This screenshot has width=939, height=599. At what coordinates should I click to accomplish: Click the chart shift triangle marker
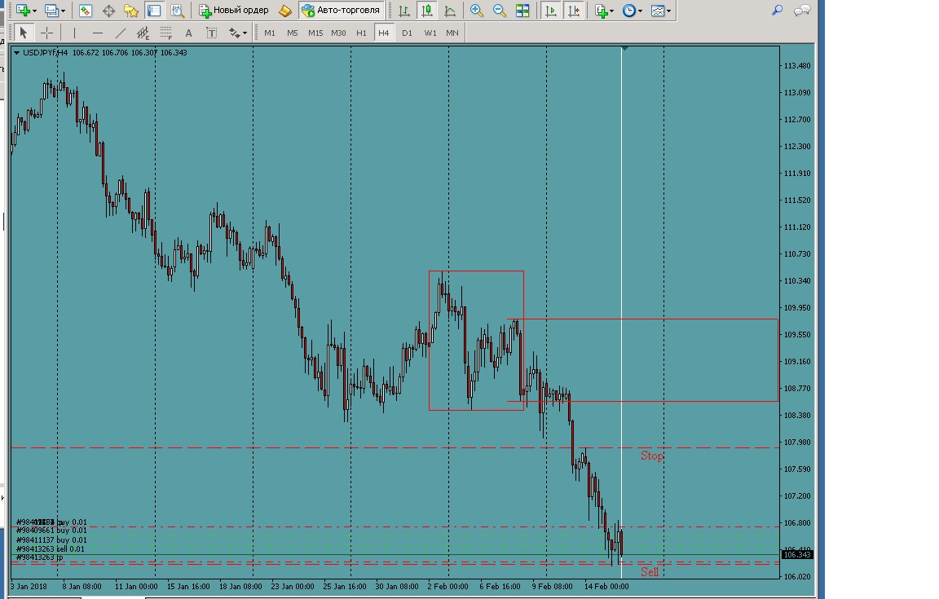pos(624,49)
